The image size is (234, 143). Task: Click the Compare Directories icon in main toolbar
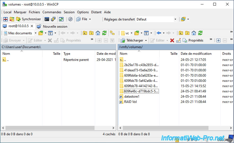6,19
